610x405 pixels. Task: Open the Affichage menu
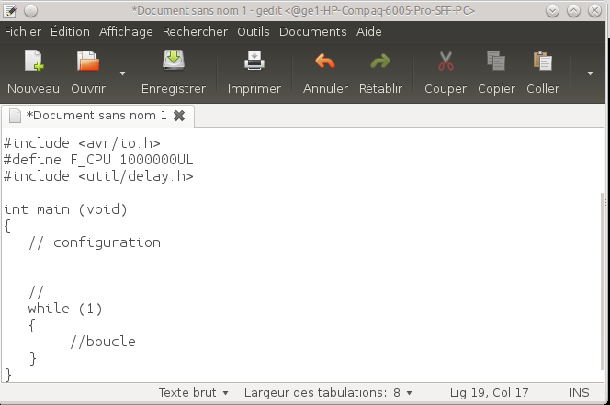pos(126,31)
